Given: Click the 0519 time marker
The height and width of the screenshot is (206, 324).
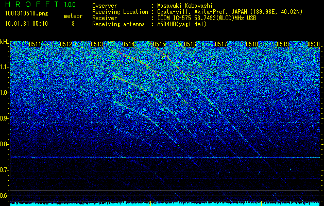Looking at the screenshot, I should point(283,44).
